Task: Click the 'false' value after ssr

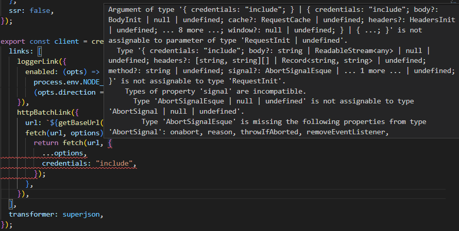Action: [x=40, y=10]
